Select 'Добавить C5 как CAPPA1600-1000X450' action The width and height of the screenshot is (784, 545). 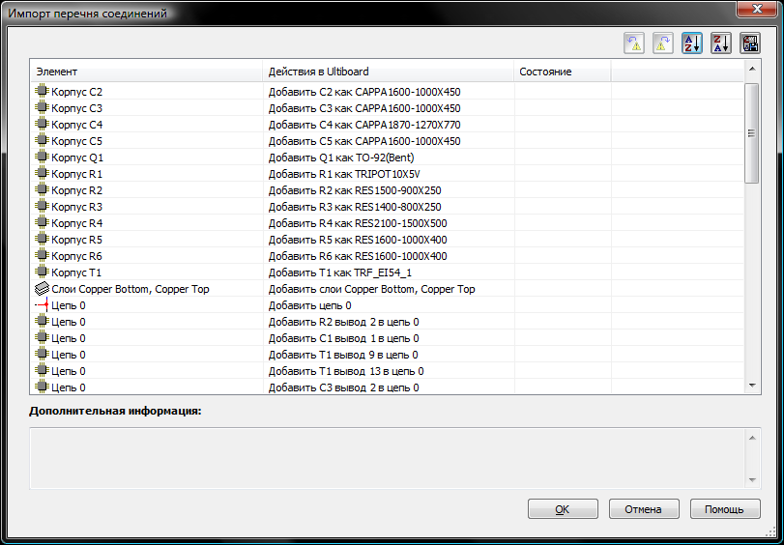pos(364,141)
